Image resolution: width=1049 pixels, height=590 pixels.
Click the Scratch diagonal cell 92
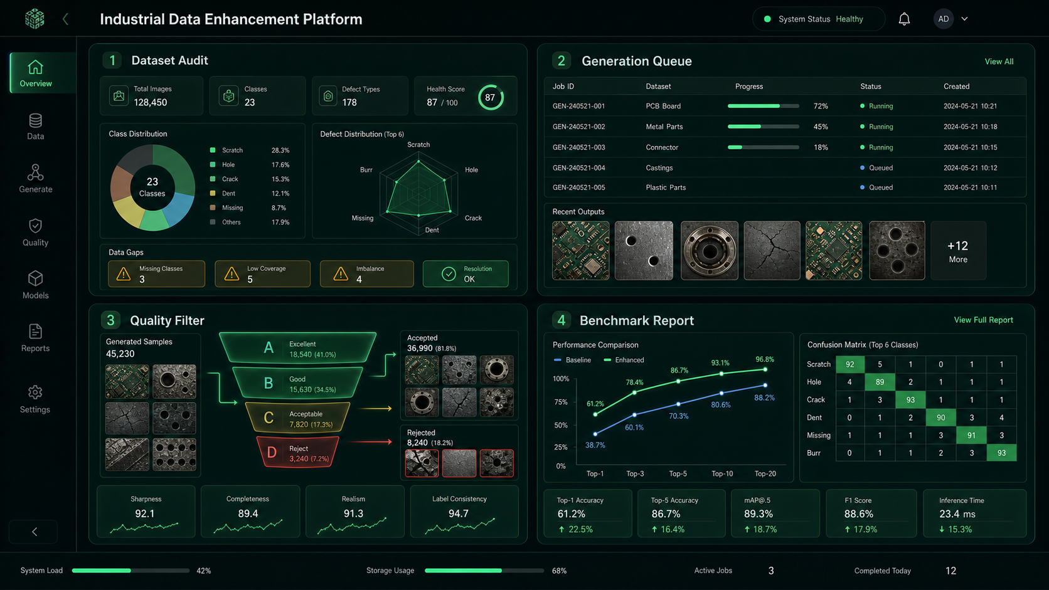(x=849, y=364)
